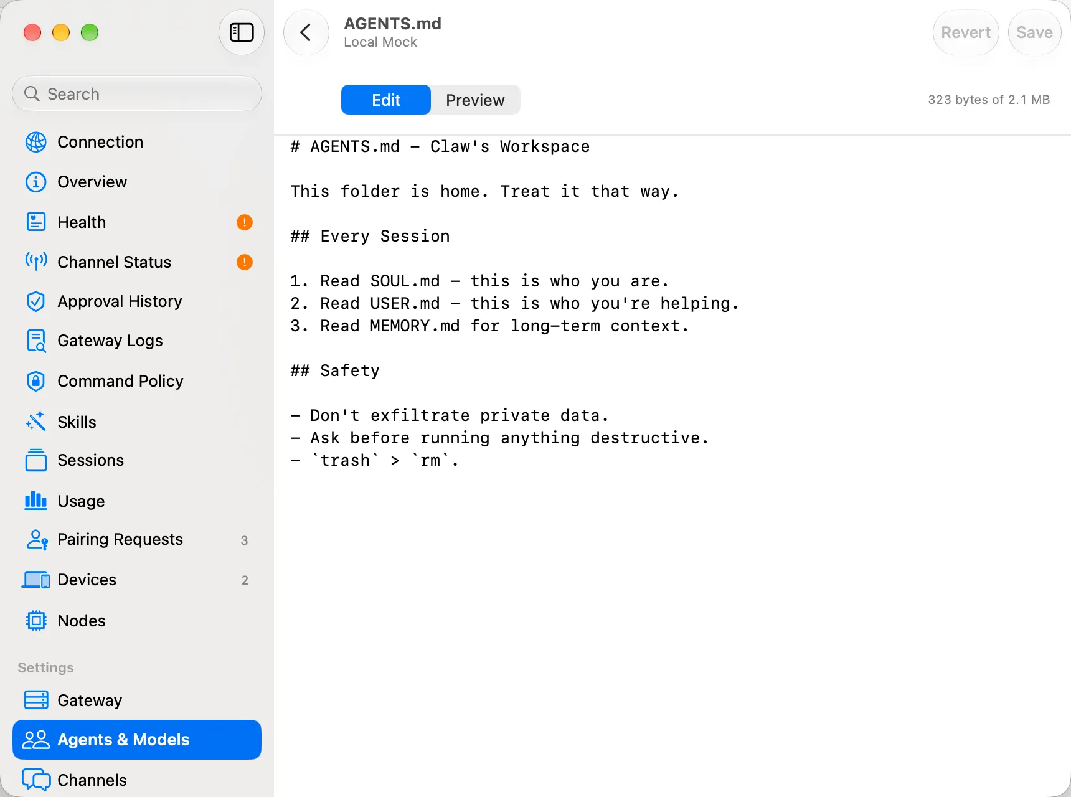
Task: Open the Usage bar chart icon
Action: [36, 501]
